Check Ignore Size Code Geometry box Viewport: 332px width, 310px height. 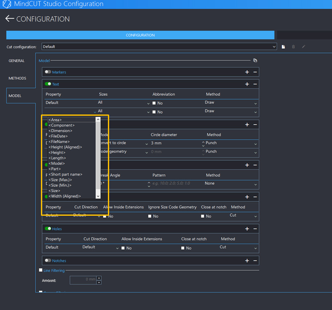point(150,216)
